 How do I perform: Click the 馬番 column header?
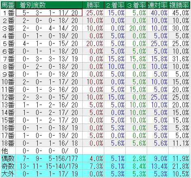[8, 5]
